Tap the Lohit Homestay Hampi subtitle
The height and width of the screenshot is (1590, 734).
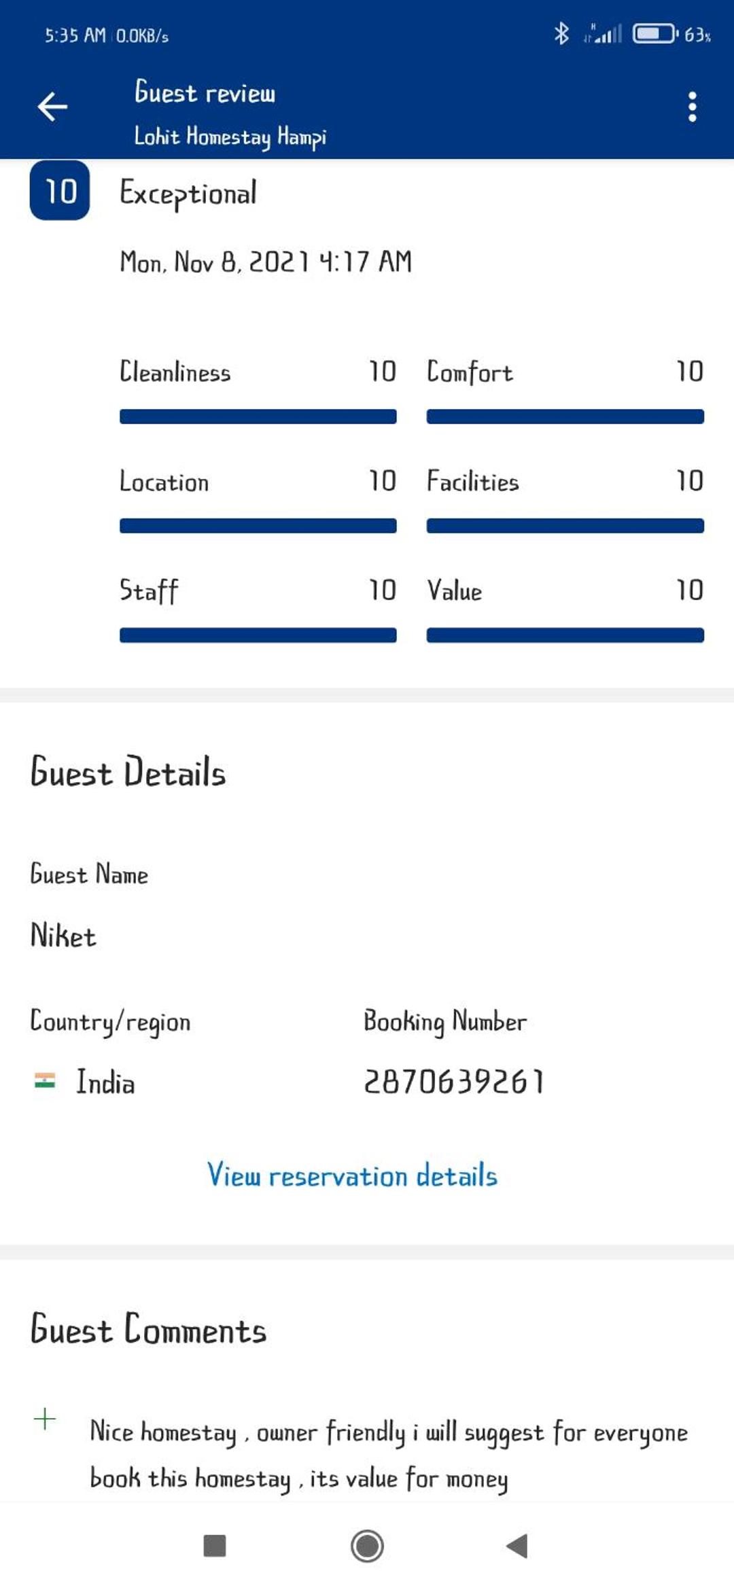click(230, 137)
